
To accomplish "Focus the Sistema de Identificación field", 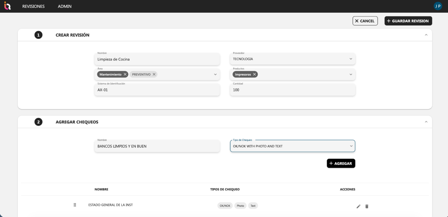I will [x=157, y=90].
